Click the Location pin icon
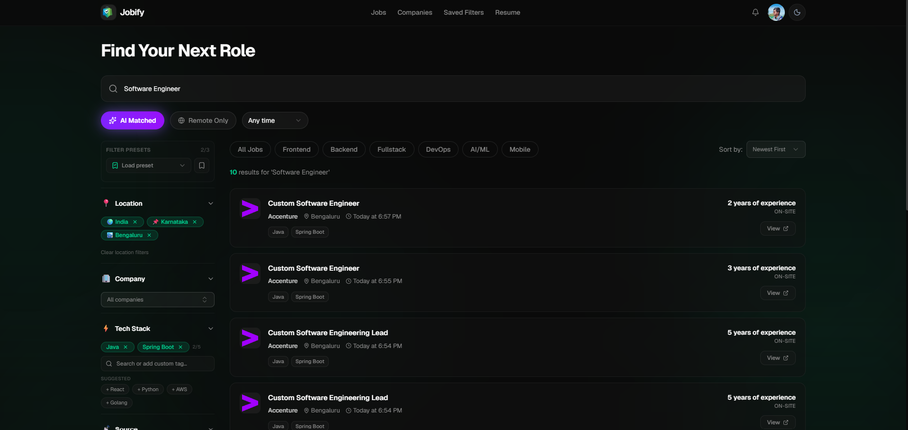 coord(106,203)
